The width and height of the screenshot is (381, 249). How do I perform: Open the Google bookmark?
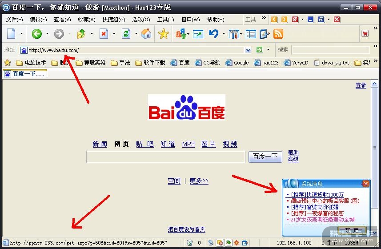(x=237, y=63)
